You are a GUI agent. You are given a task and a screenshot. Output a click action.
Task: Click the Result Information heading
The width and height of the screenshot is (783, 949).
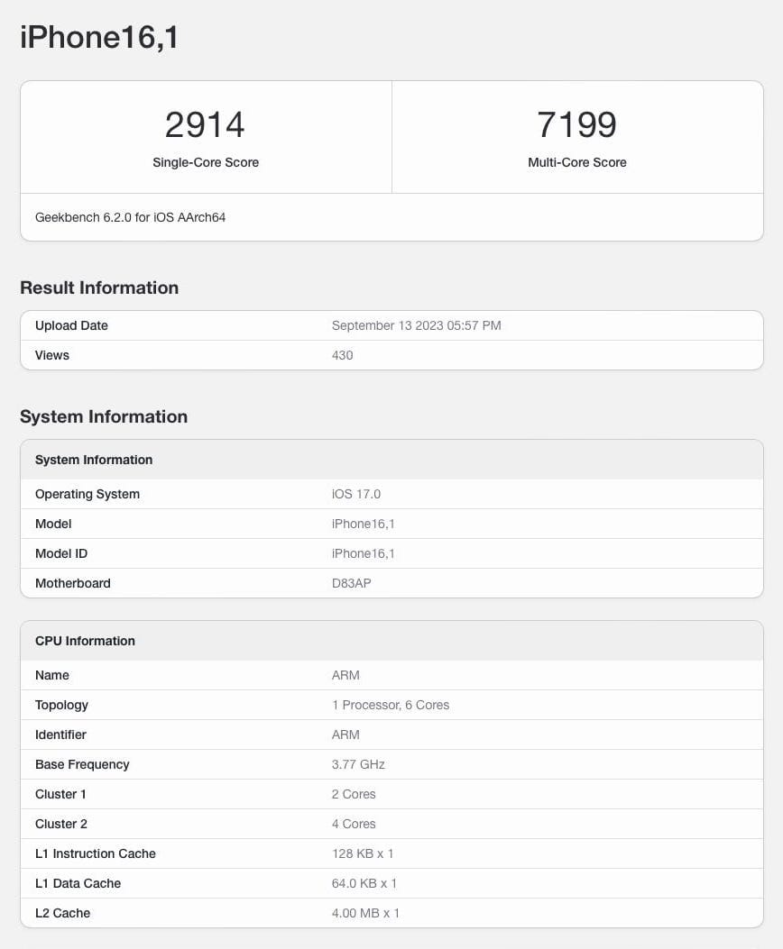click(99, 287)
